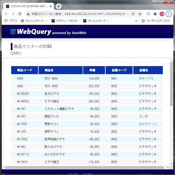Click the horizontal scrollbar thumb

tap(84, 168)
